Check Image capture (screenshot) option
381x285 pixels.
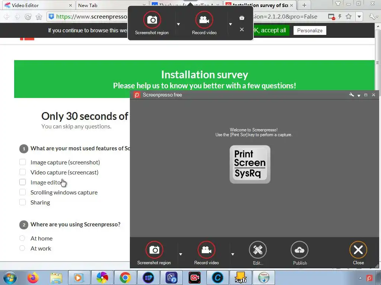[22, 162]
